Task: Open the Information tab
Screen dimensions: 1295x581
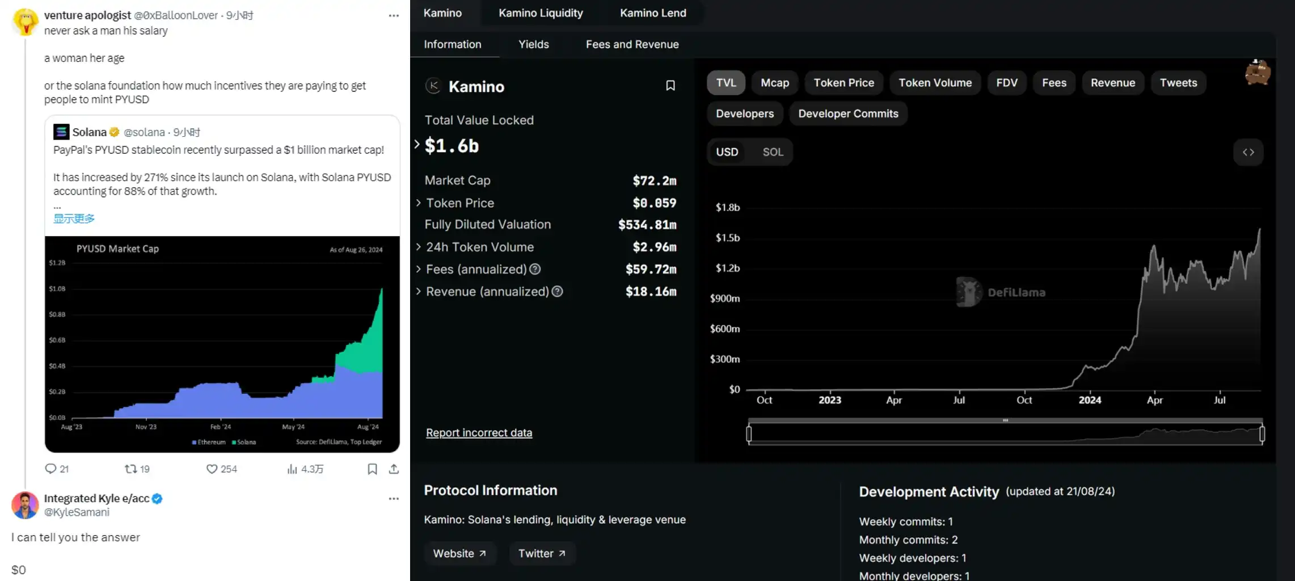Action: [x=453, y=44]
